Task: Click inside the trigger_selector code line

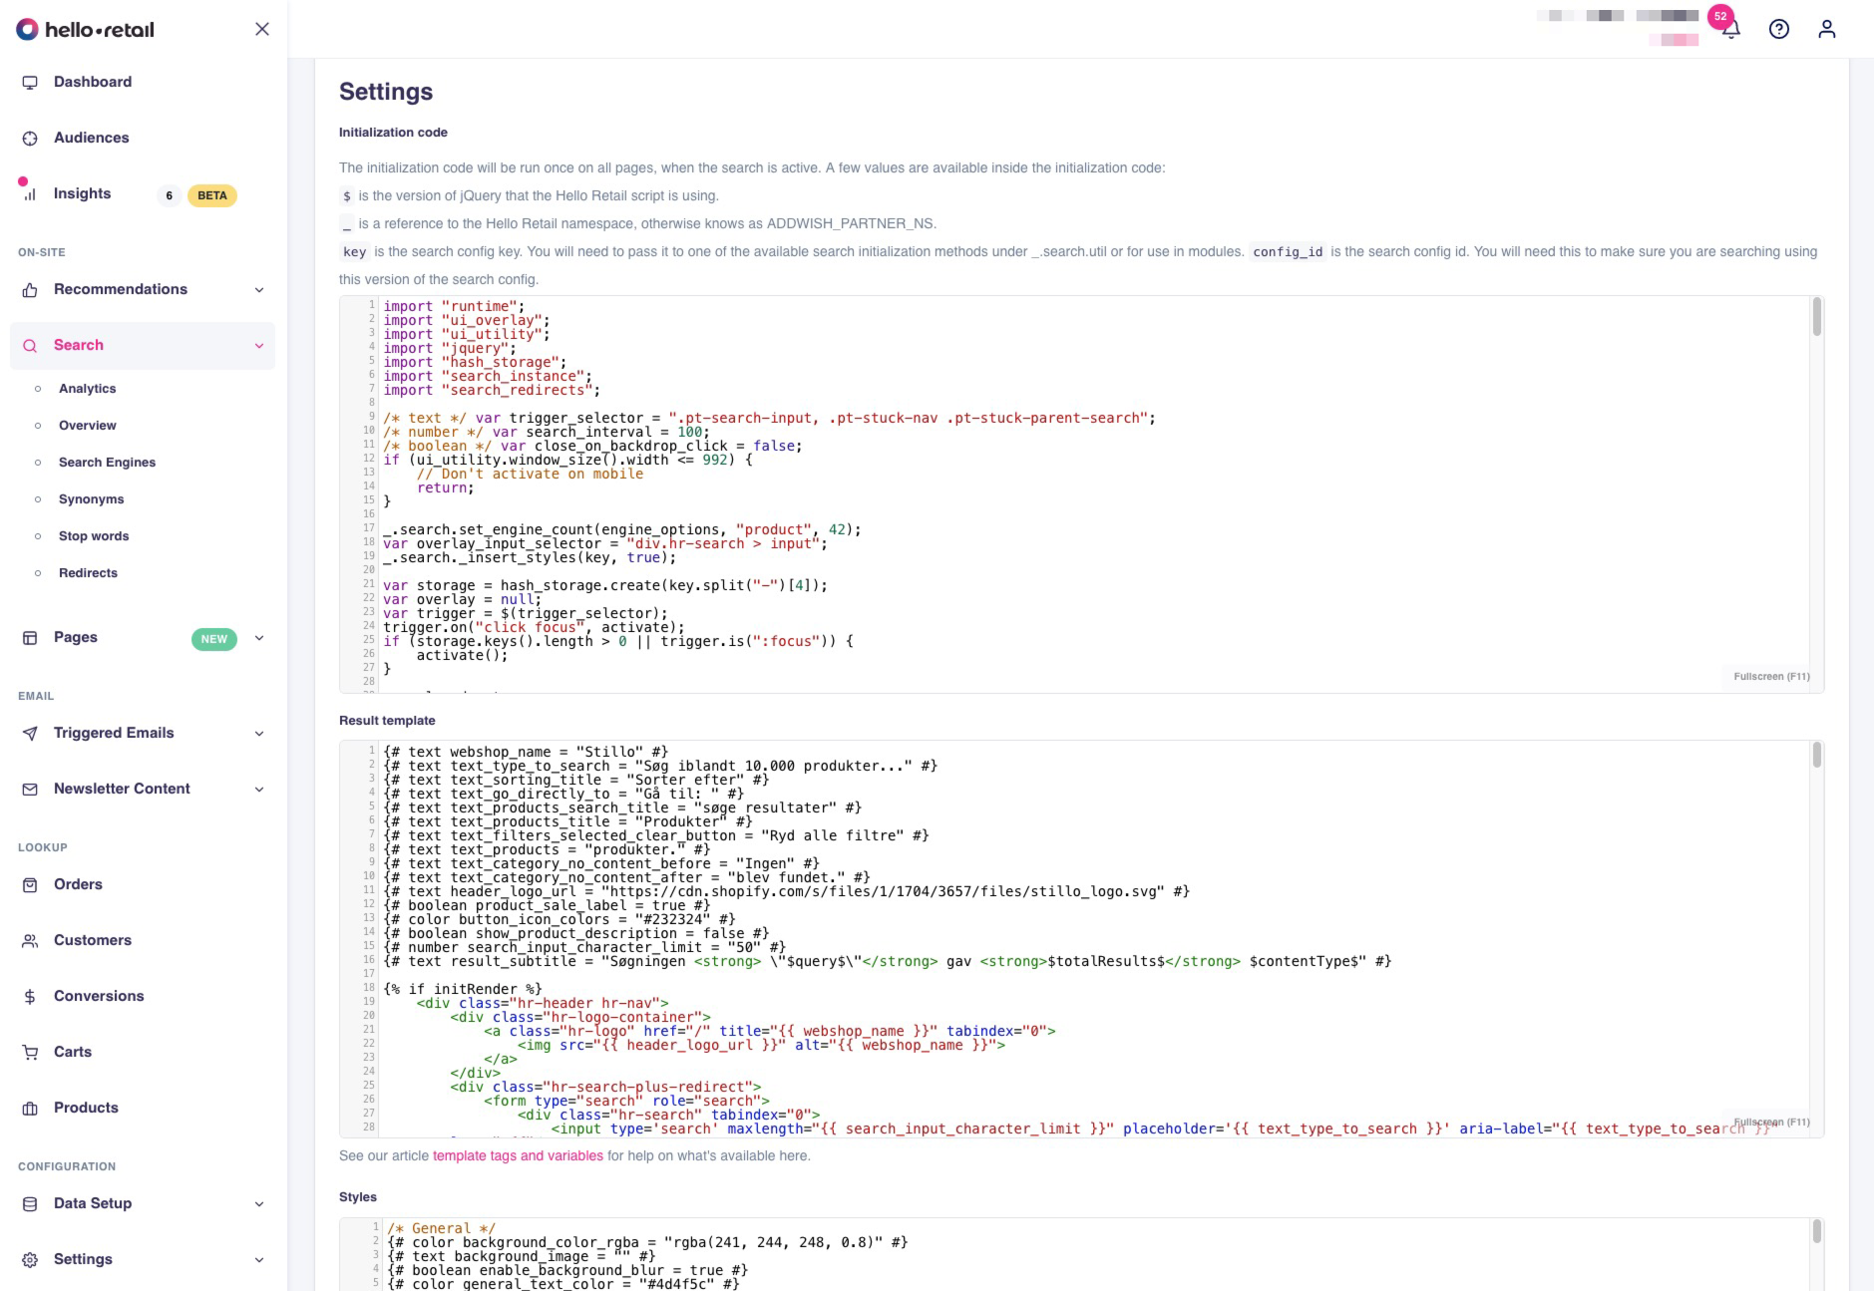Action: [768, 419]
